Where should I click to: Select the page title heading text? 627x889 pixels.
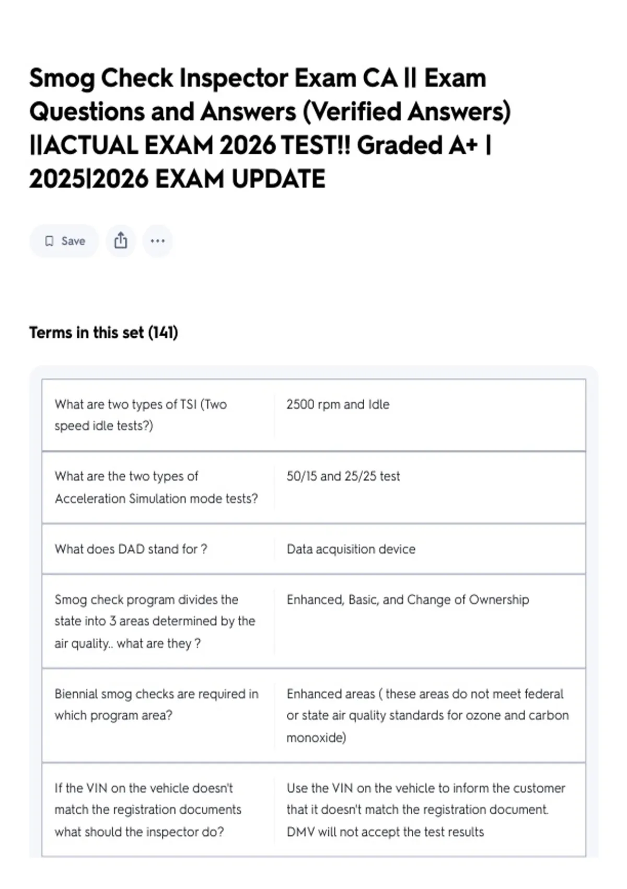pyautogui.click(x=270, y=128)
